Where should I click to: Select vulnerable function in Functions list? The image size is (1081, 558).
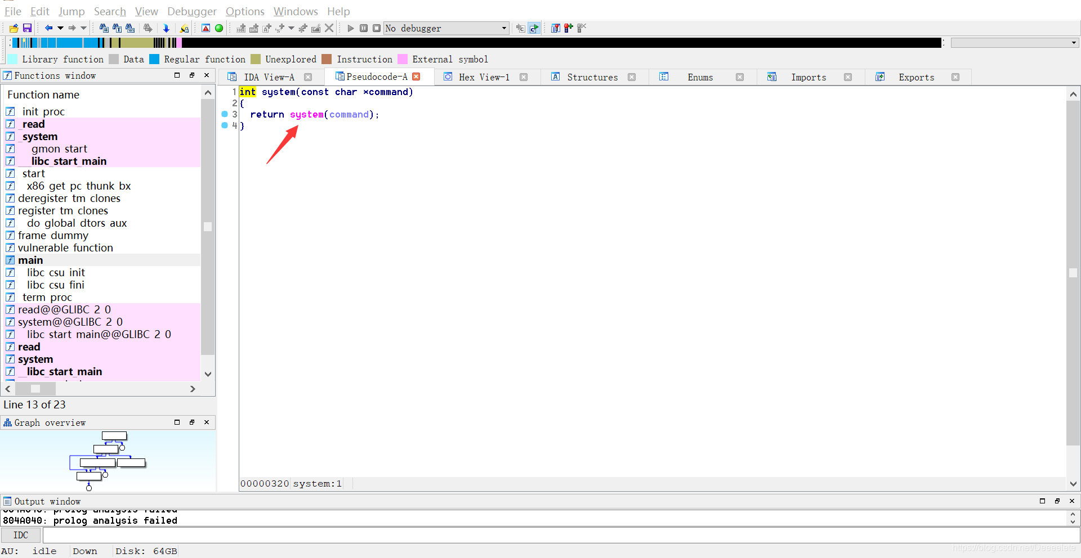pyautogui.click(x=65, y=247)
